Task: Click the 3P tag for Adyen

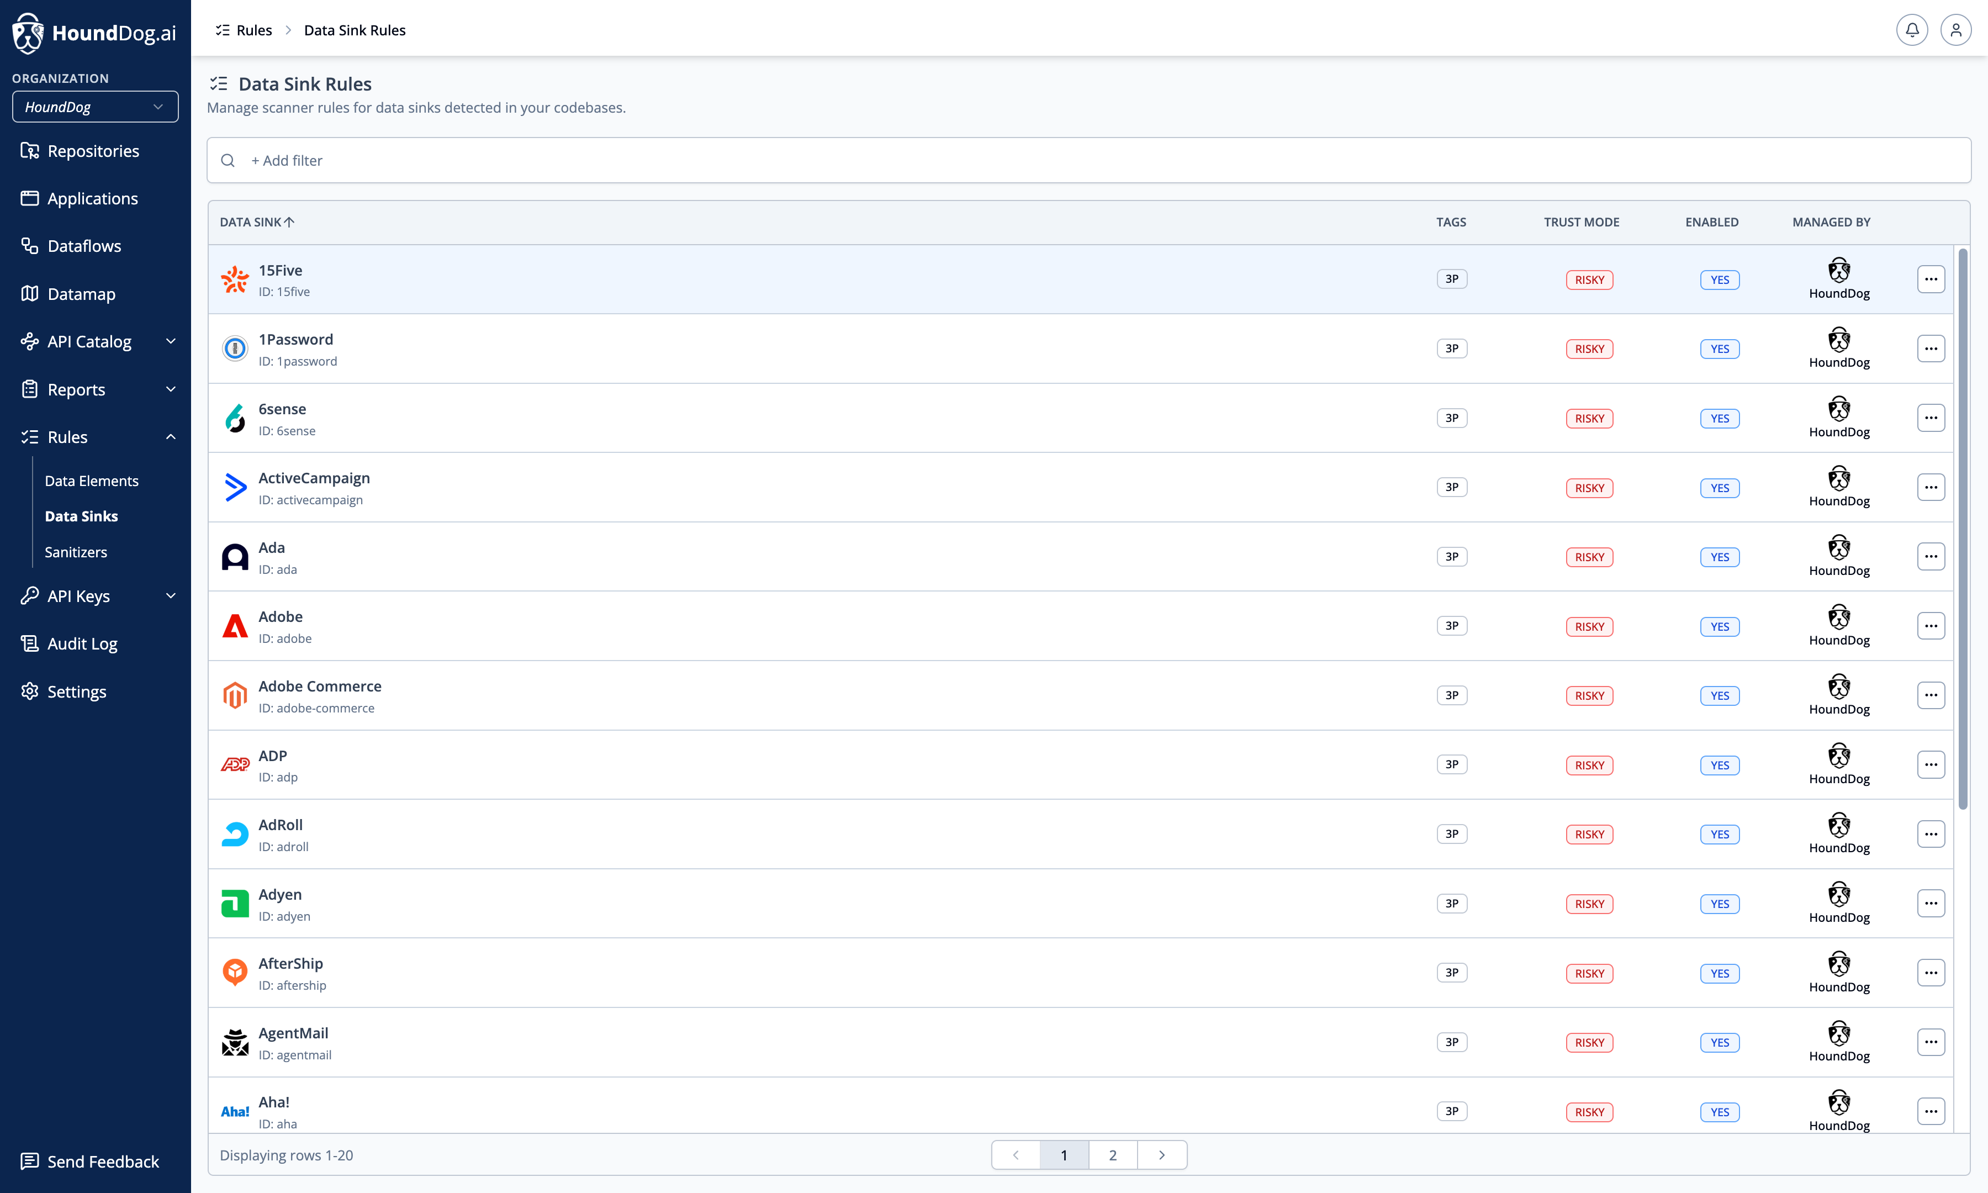Action: click(1452, 904)
